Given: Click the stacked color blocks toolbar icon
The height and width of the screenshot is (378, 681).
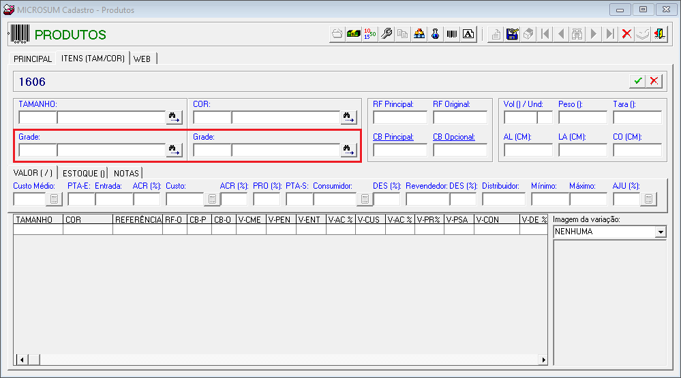Looking at the screenshot, I should (419, 34).
